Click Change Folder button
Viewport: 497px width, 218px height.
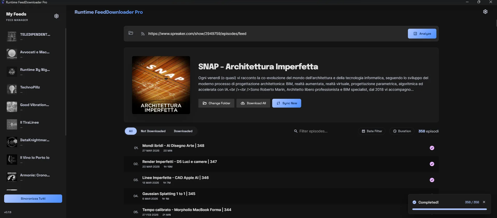pyautogui.click(x=216, y=103)
